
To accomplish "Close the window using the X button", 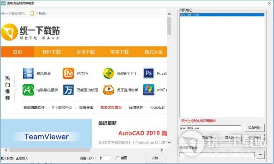I will coord(269,3).
